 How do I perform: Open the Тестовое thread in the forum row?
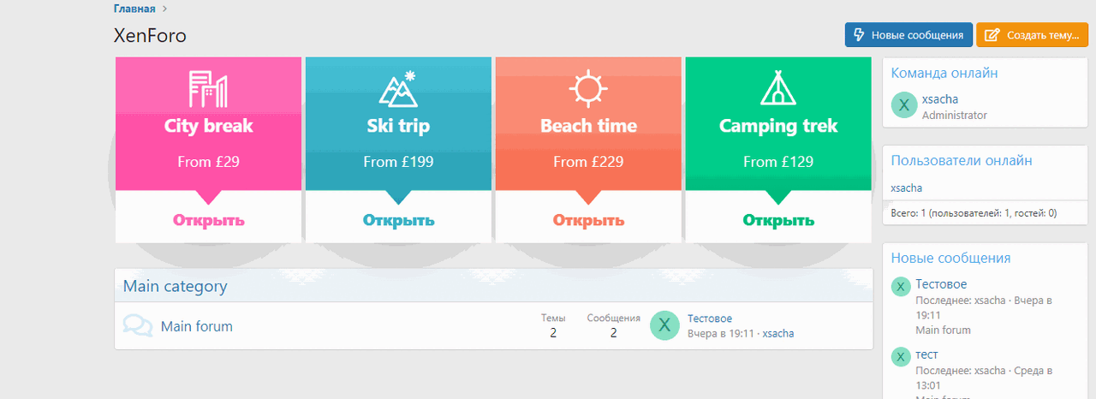click(710, 319)
